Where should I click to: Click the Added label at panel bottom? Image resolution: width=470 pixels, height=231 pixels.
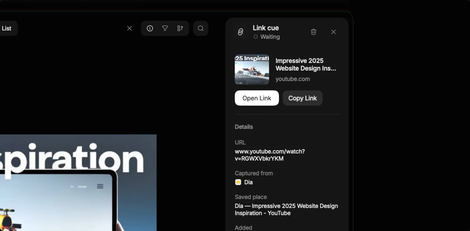click(x=243, y=227)
